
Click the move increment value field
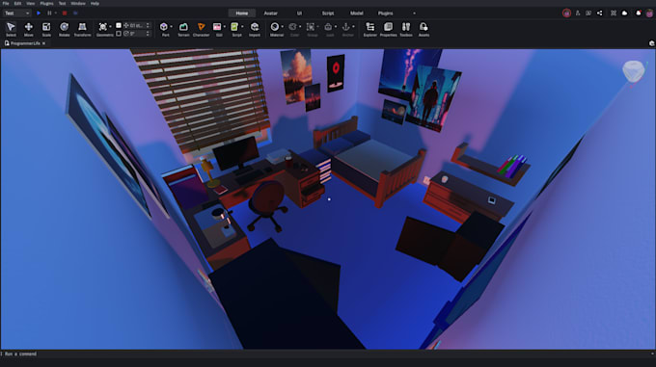[137, 25]
